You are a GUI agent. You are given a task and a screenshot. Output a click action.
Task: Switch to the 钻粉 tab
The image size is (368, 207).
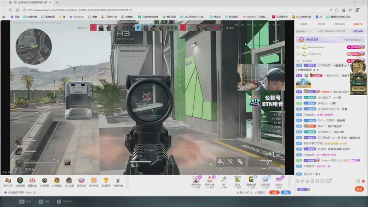[x=358, y=24]
